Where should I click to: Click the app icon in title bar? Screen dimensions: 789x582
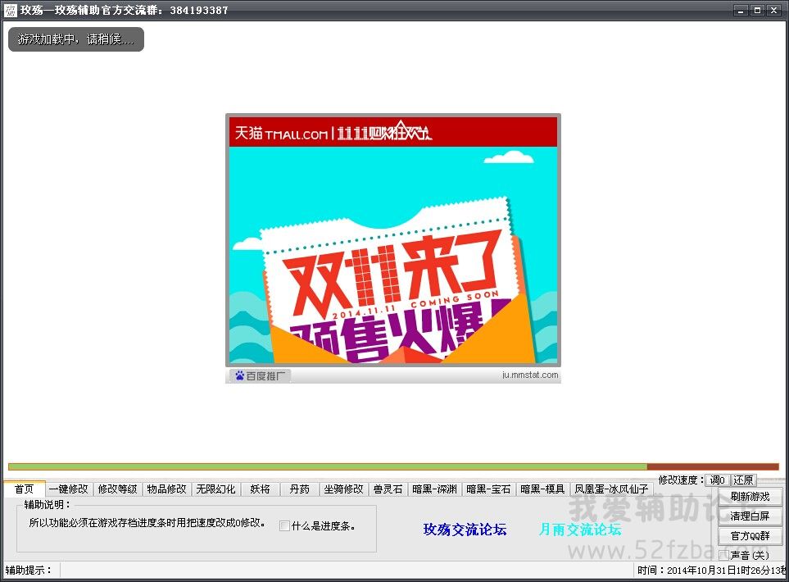click(10, 10)
